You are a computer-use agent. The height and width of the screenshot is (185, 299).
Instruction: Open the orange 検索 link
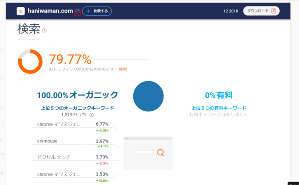123,69
